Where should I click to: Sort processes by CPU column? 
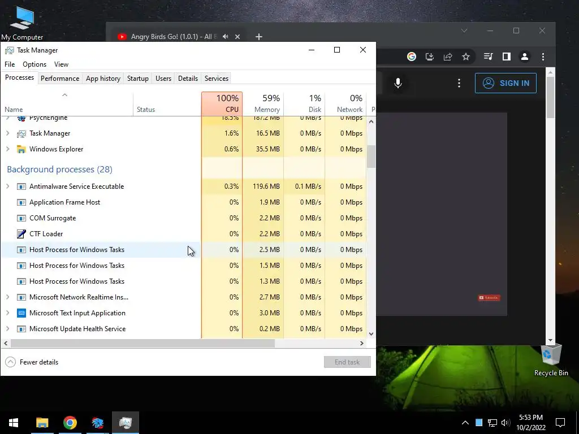click(222, 104)
